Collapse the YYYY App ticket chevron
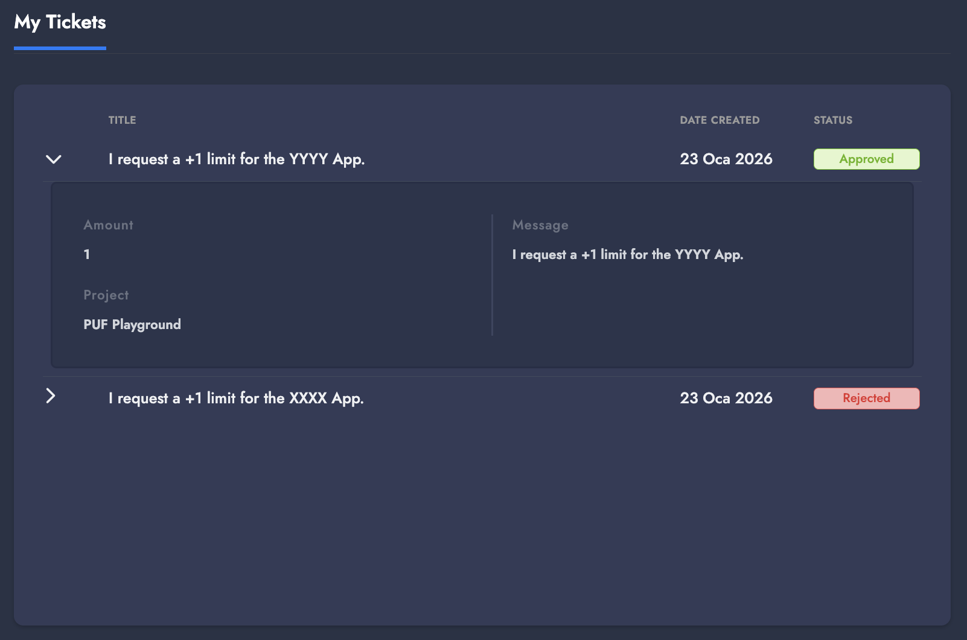 pos(54,159)
